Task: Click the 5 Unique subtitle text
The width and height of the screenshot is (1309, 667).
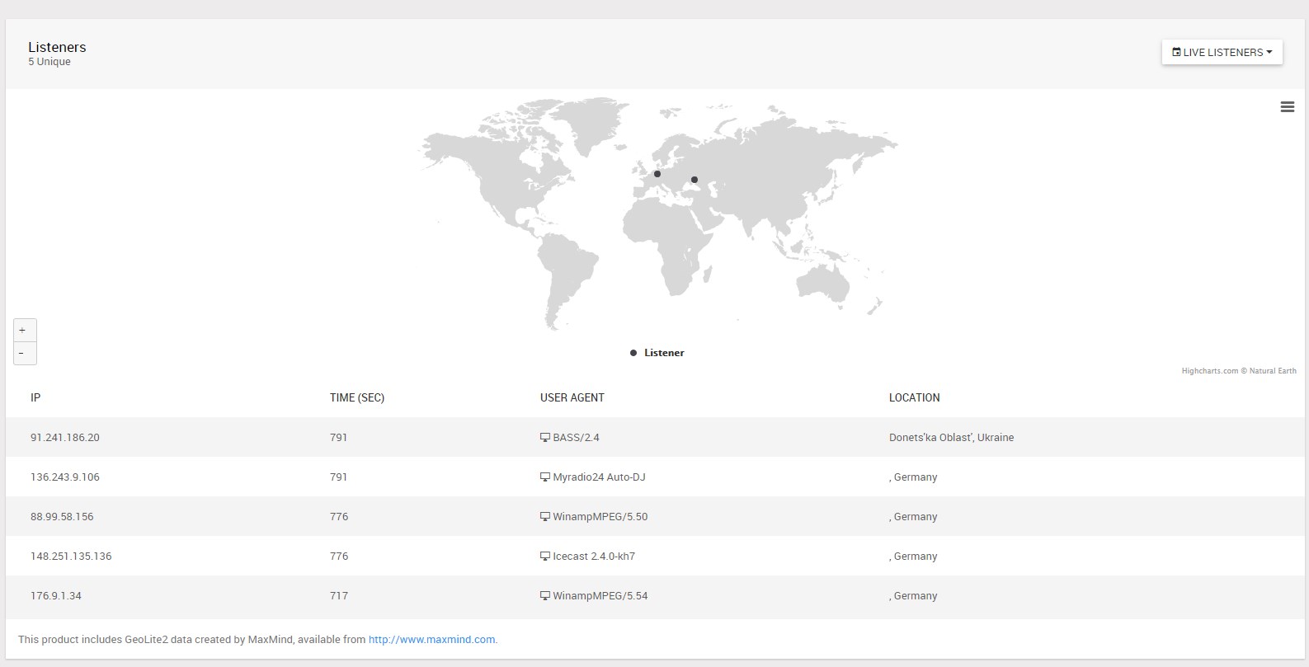Action: [49, 62]
